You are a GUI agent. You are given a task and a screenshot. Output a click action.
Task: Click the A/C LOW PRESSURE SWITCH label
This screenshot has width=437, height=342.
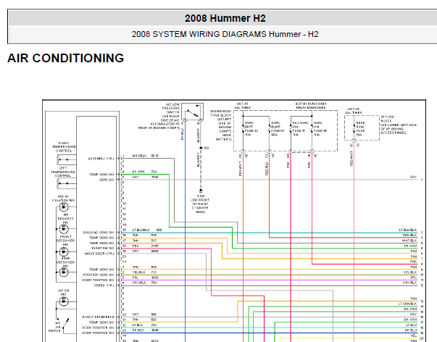(x=159, y=116)
